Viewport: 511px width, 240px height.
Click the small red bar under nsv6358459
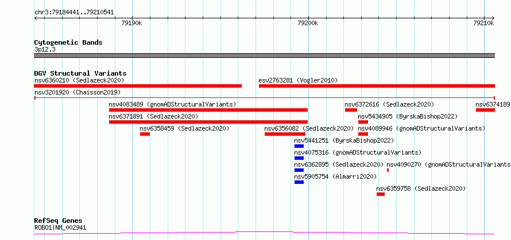(145, 134)
